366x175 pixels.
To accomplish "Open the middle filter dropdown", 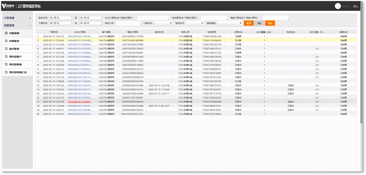I will tap(195, 23).
